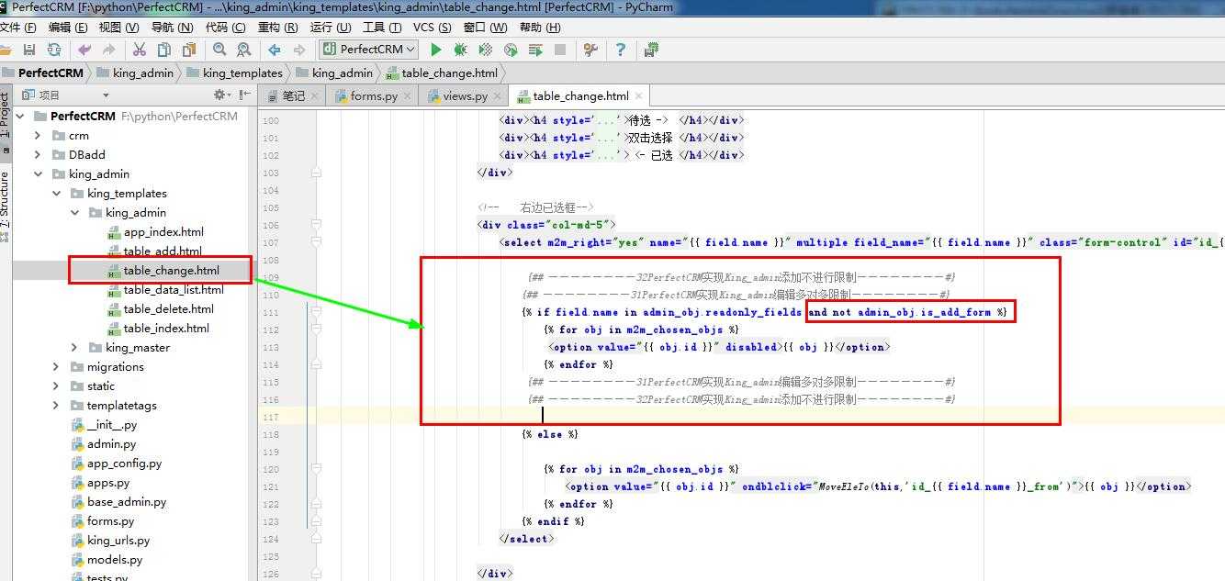Open Help question mark icon
Screen dimensions: 1225x581
click(621, 50)
